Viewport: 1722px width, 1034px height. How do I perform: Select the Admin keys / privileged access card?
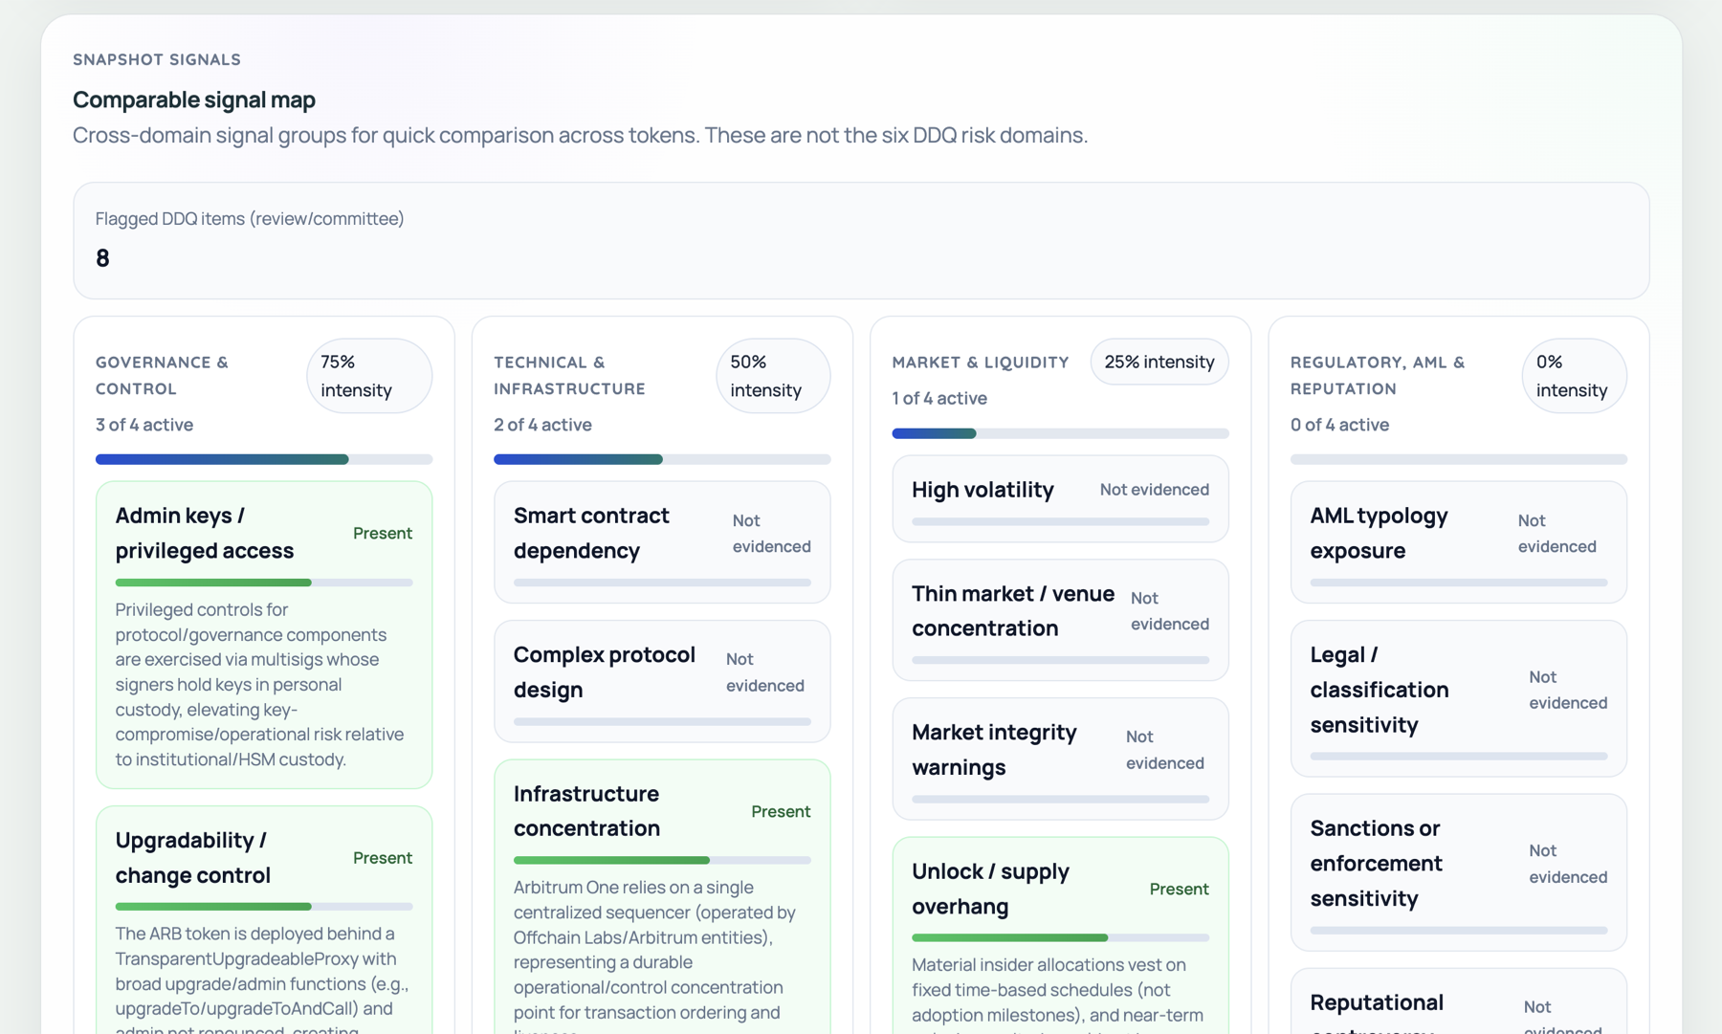pos(263,634)
